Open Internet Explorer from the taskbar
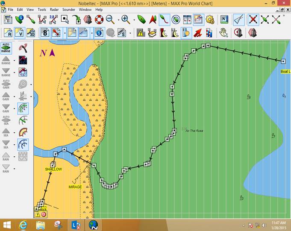Viewport: 291px width, 231px height. click(23, 225)
